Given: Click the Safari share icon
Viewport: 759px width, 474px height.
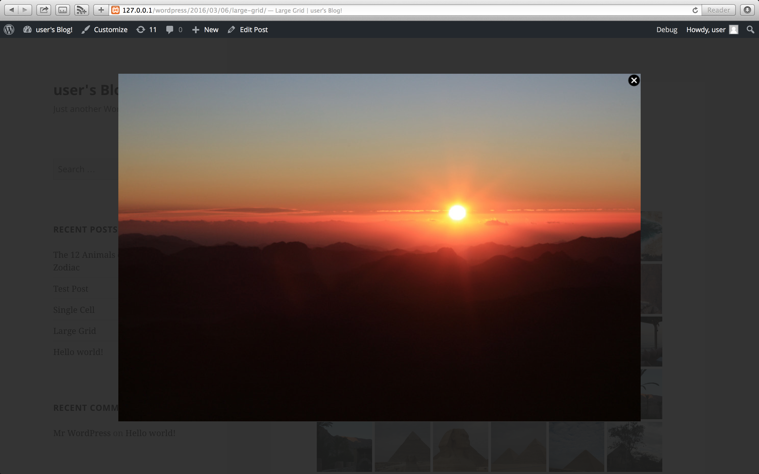Looking at the screenshot, I should (43, 10).
